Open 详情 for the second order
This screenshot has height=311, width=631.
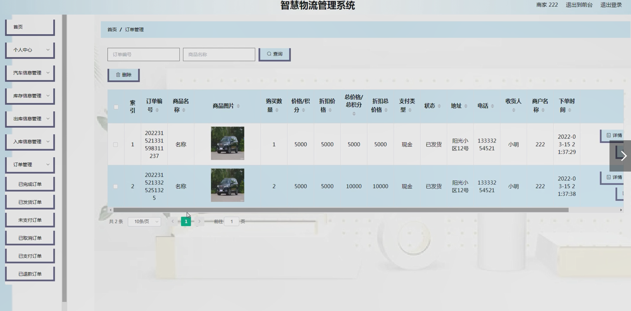[x=614, y=177]
